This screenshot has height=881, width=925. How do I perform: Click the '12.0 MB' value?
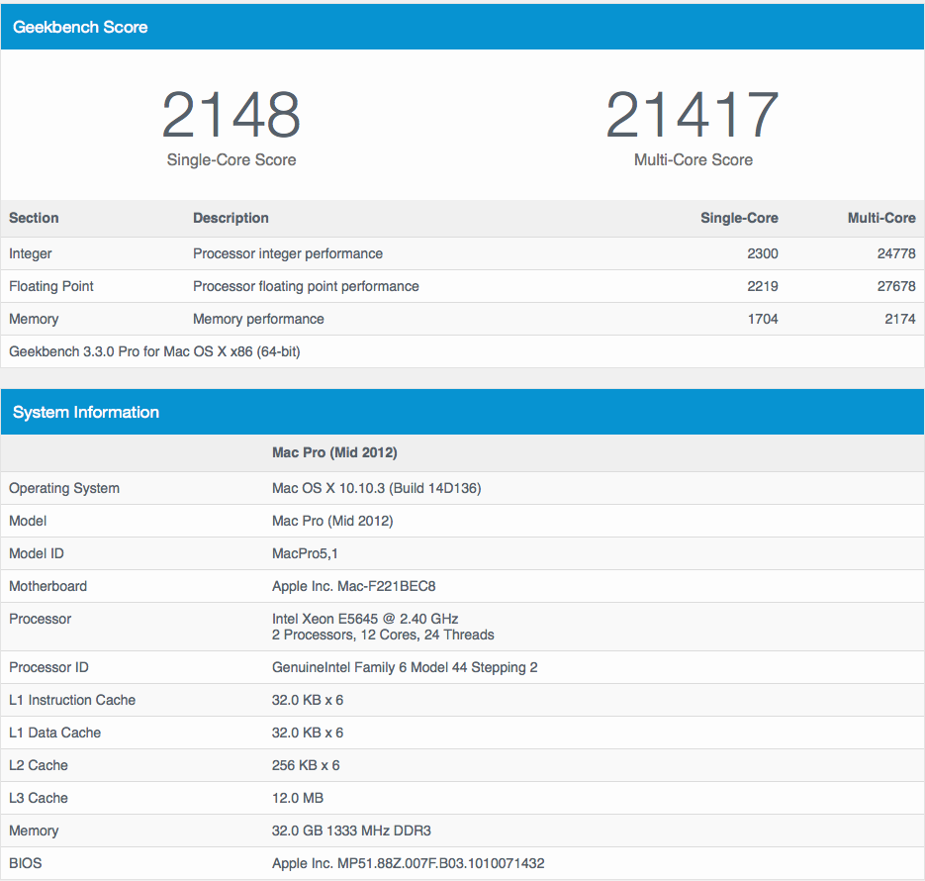298,798
